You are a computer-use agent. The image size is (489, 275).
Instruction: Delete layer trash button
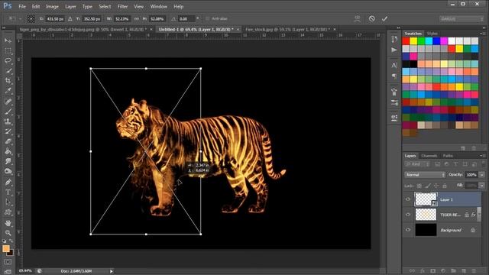[x=474, y=271]
